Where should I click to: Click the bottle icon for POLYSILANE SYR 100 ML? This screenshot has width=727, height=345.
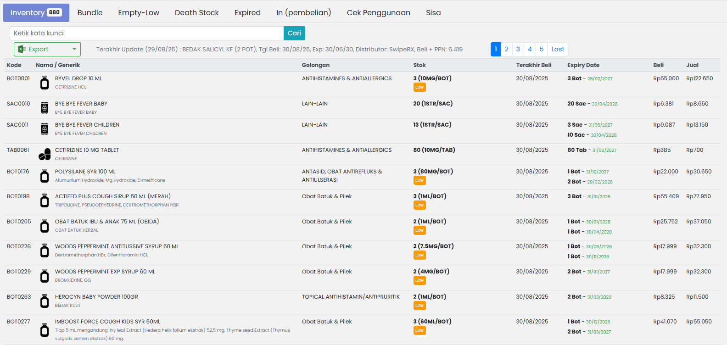45,176
